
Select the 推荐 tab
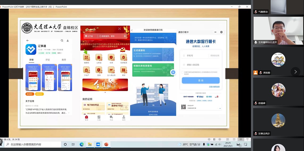pos(64,60)
